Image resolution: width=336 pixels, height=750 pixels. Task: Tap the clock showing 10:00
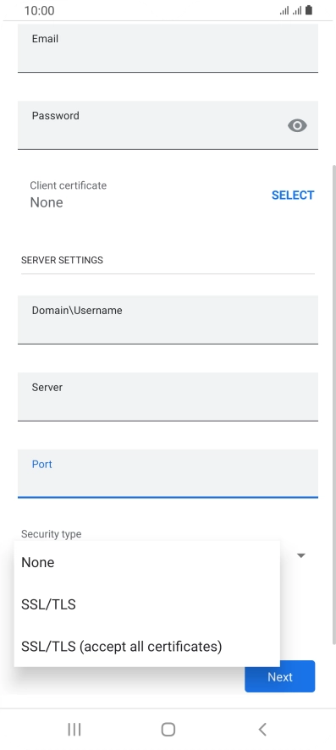39,10
